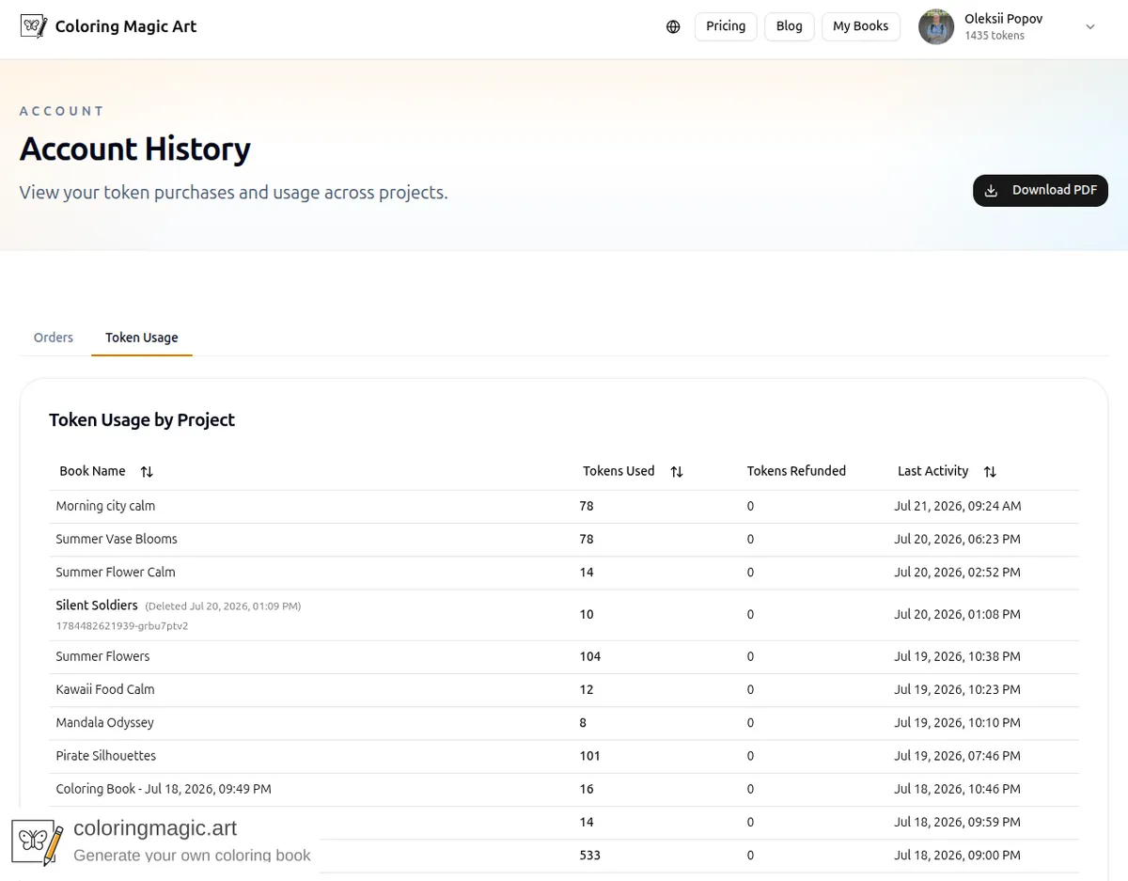
Task: Open My Books
Action: tap(861, 26)
